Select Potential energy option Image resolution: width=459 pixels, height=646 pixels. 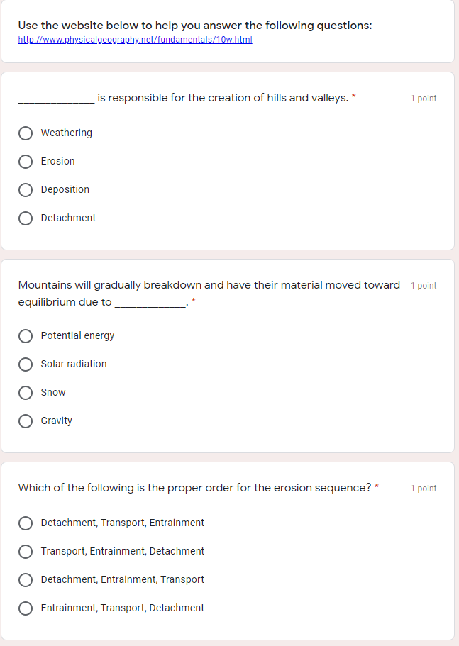26,336
